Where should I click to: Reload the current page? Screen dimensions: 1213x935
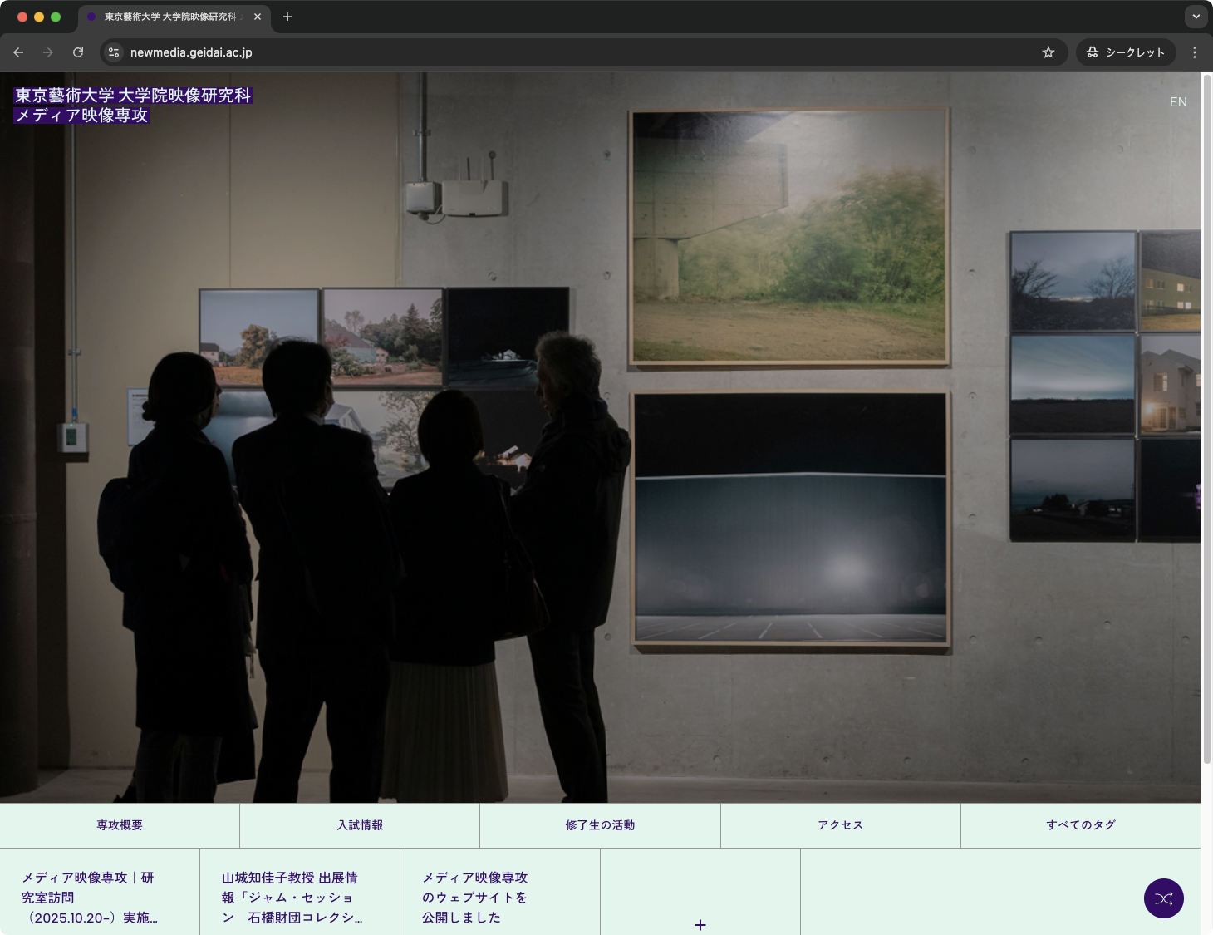tap(78, 52)
